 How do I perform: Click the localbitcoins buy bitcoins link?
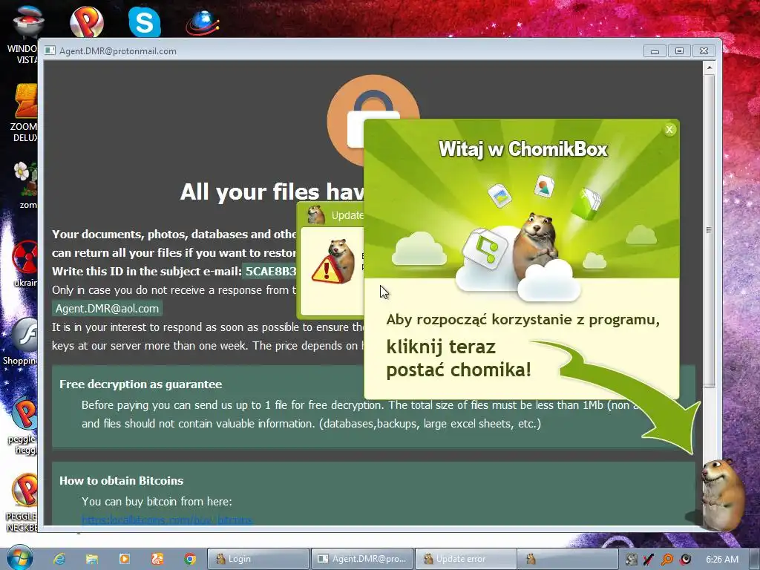pyautogui.click(x=167, y=520)
